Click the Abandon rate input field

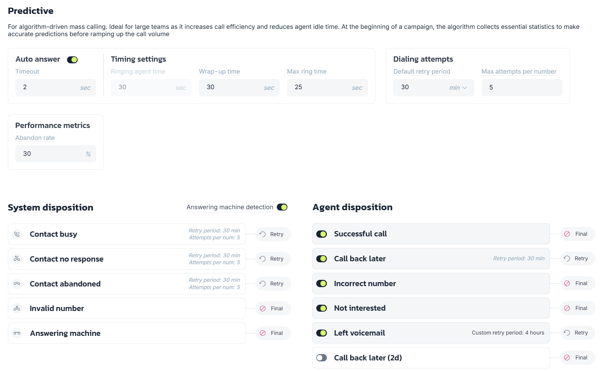[56, 154]
